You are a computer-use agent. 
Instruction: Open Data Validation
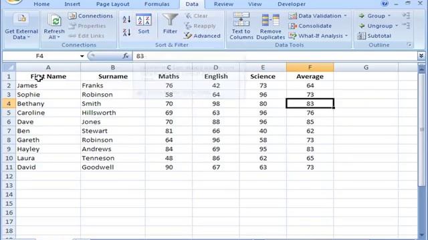coord(315,16)
